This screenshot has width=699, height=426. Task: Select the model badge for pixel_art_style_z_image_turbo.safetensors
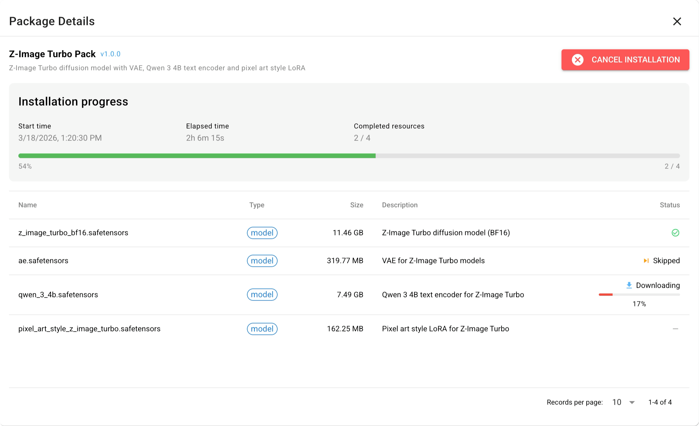click(x=262, y=329)
